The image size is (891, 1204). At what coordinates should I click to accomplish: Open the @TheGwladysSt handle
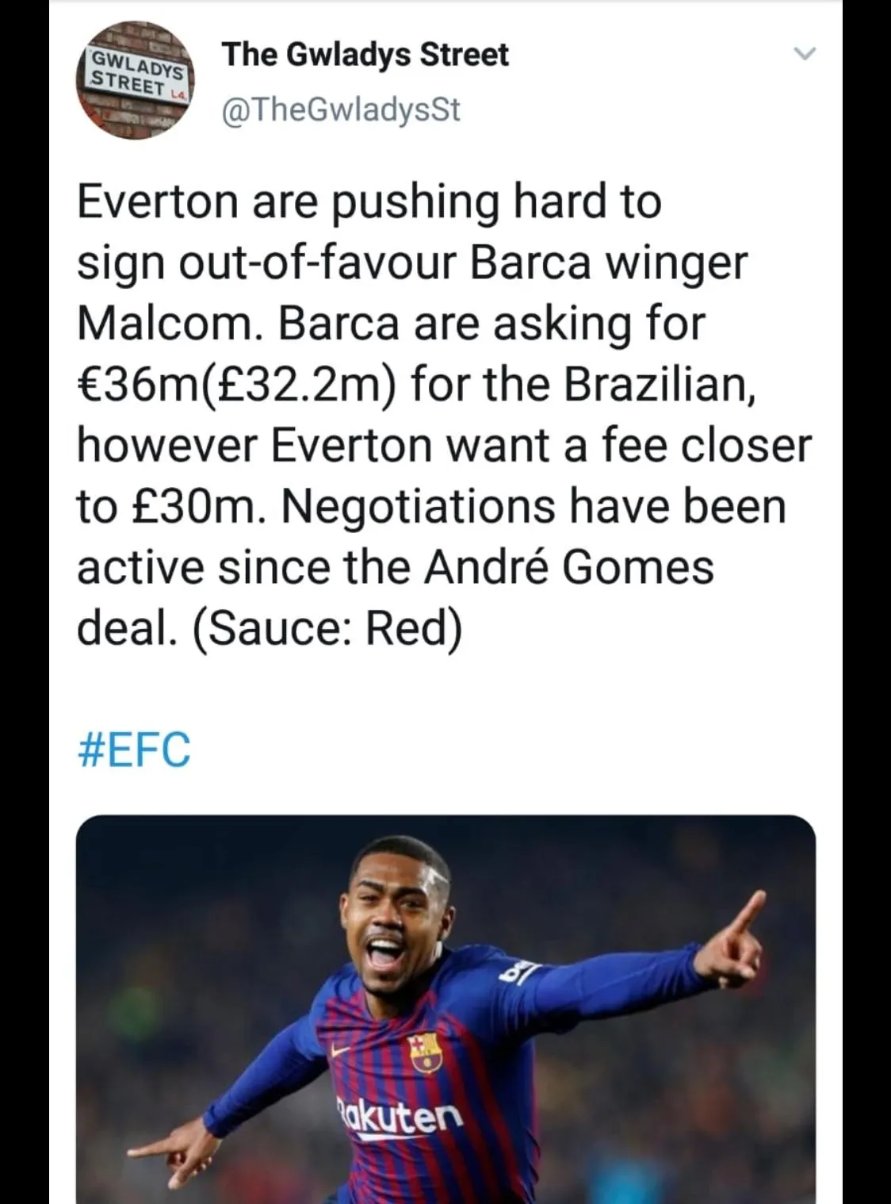(341, 109)
